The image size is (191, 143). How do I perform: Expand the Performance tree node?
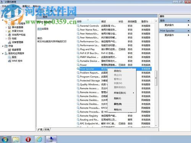pos(6,39)
